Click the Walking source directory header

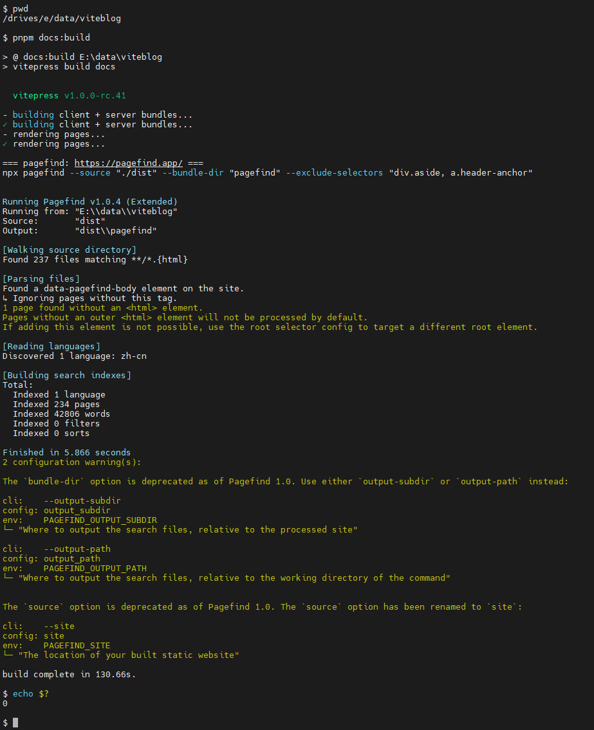(68, 250)
